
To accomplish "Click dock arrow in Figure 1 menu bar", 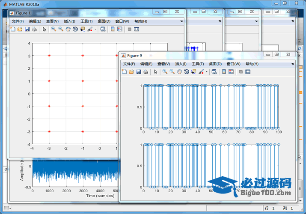I will (181, 21).
